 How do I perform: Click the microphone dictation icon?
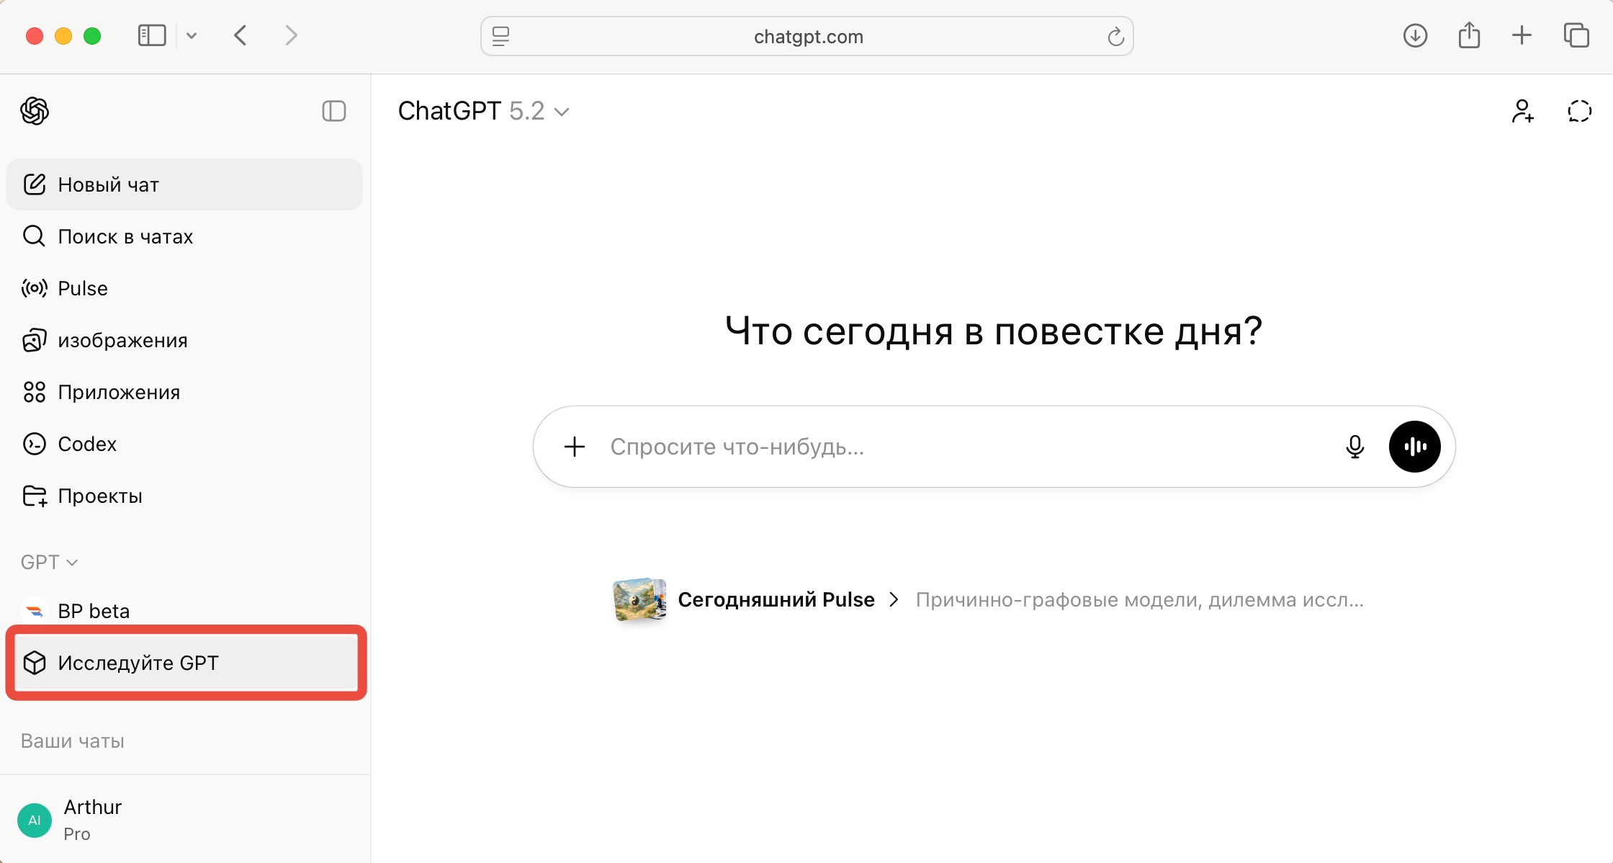pos(1354,447)
